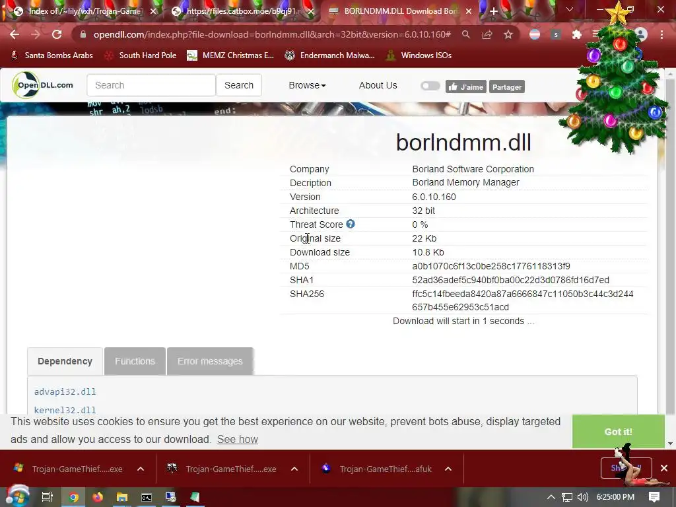Focus the site Search input field
The height and width of the screenshot is (507, 676).
pyautogui.click(x=151, y=85)
